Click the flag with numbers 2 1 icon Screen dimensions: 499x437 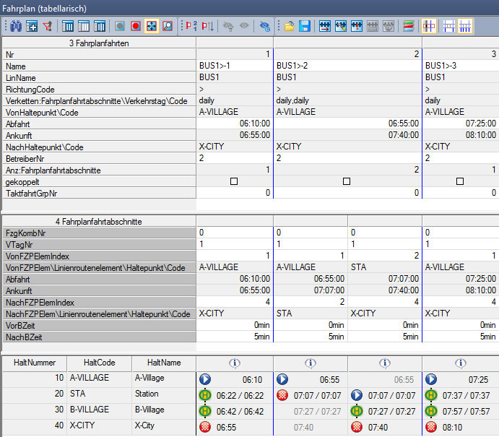[x=192, y=27]
